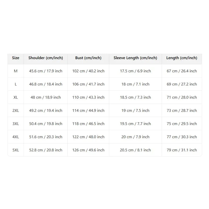Click the L size row label

pos(16,84)
